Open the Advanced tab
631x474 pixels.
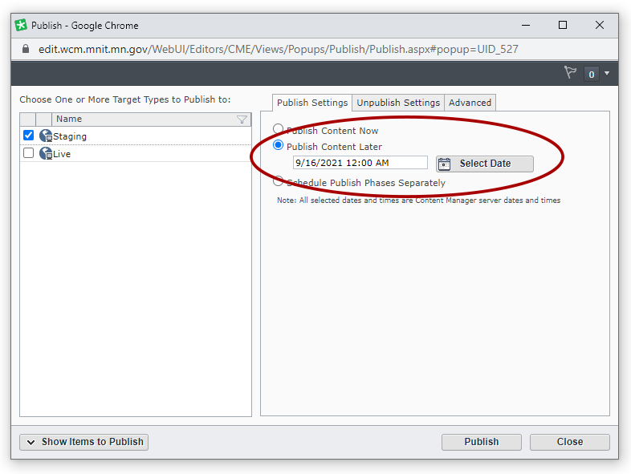tap(470, 103)
